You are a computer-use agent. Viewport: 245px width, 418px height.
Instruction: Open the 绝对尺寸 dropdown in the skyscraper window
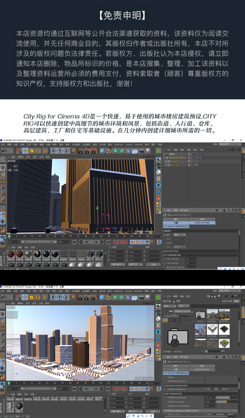pos(135,264)
